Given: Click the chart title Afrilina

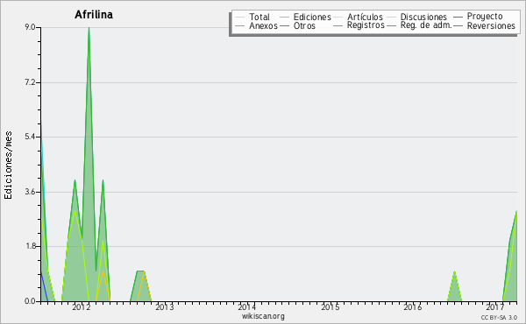Looking at the screenshot, I should [x=94, y=14].
